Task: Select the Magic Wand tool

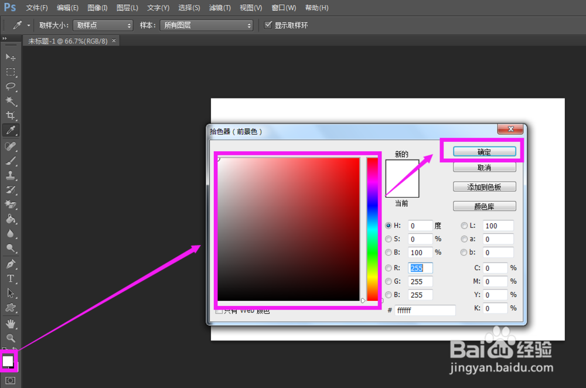Action: click(x=9, y=101)
